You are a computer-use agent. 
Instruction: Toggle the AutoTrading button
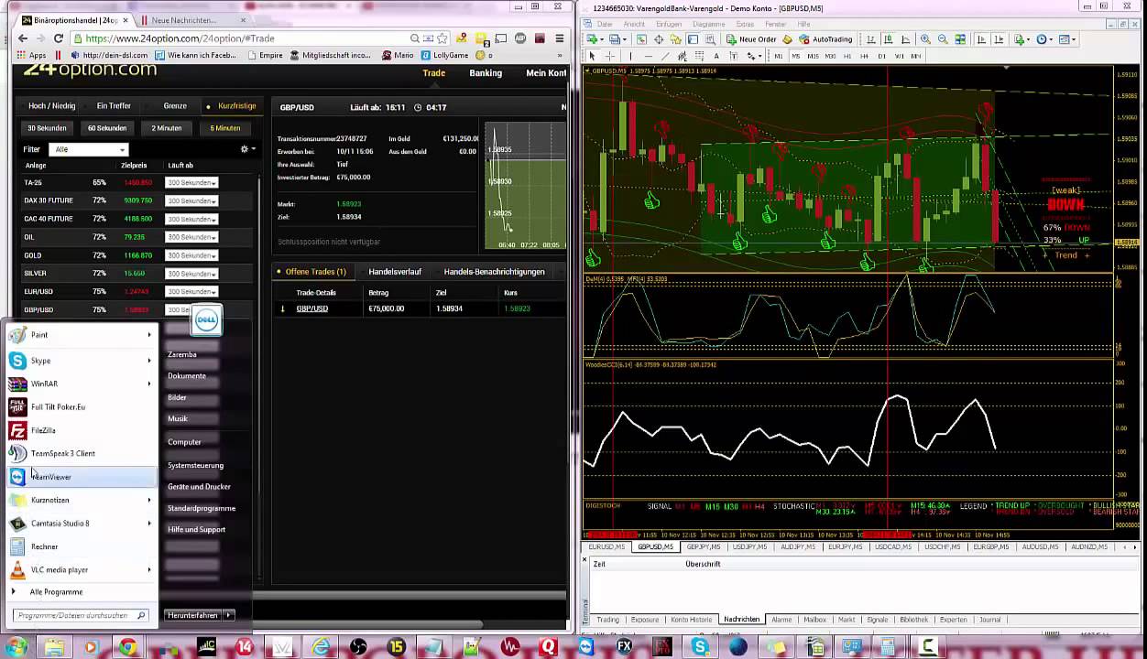825,39
